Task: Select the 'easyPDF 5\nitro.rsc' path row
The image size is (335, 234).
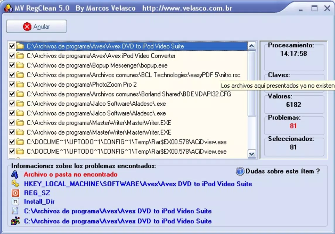Action: pyautogui.click(x=134, y=75)
